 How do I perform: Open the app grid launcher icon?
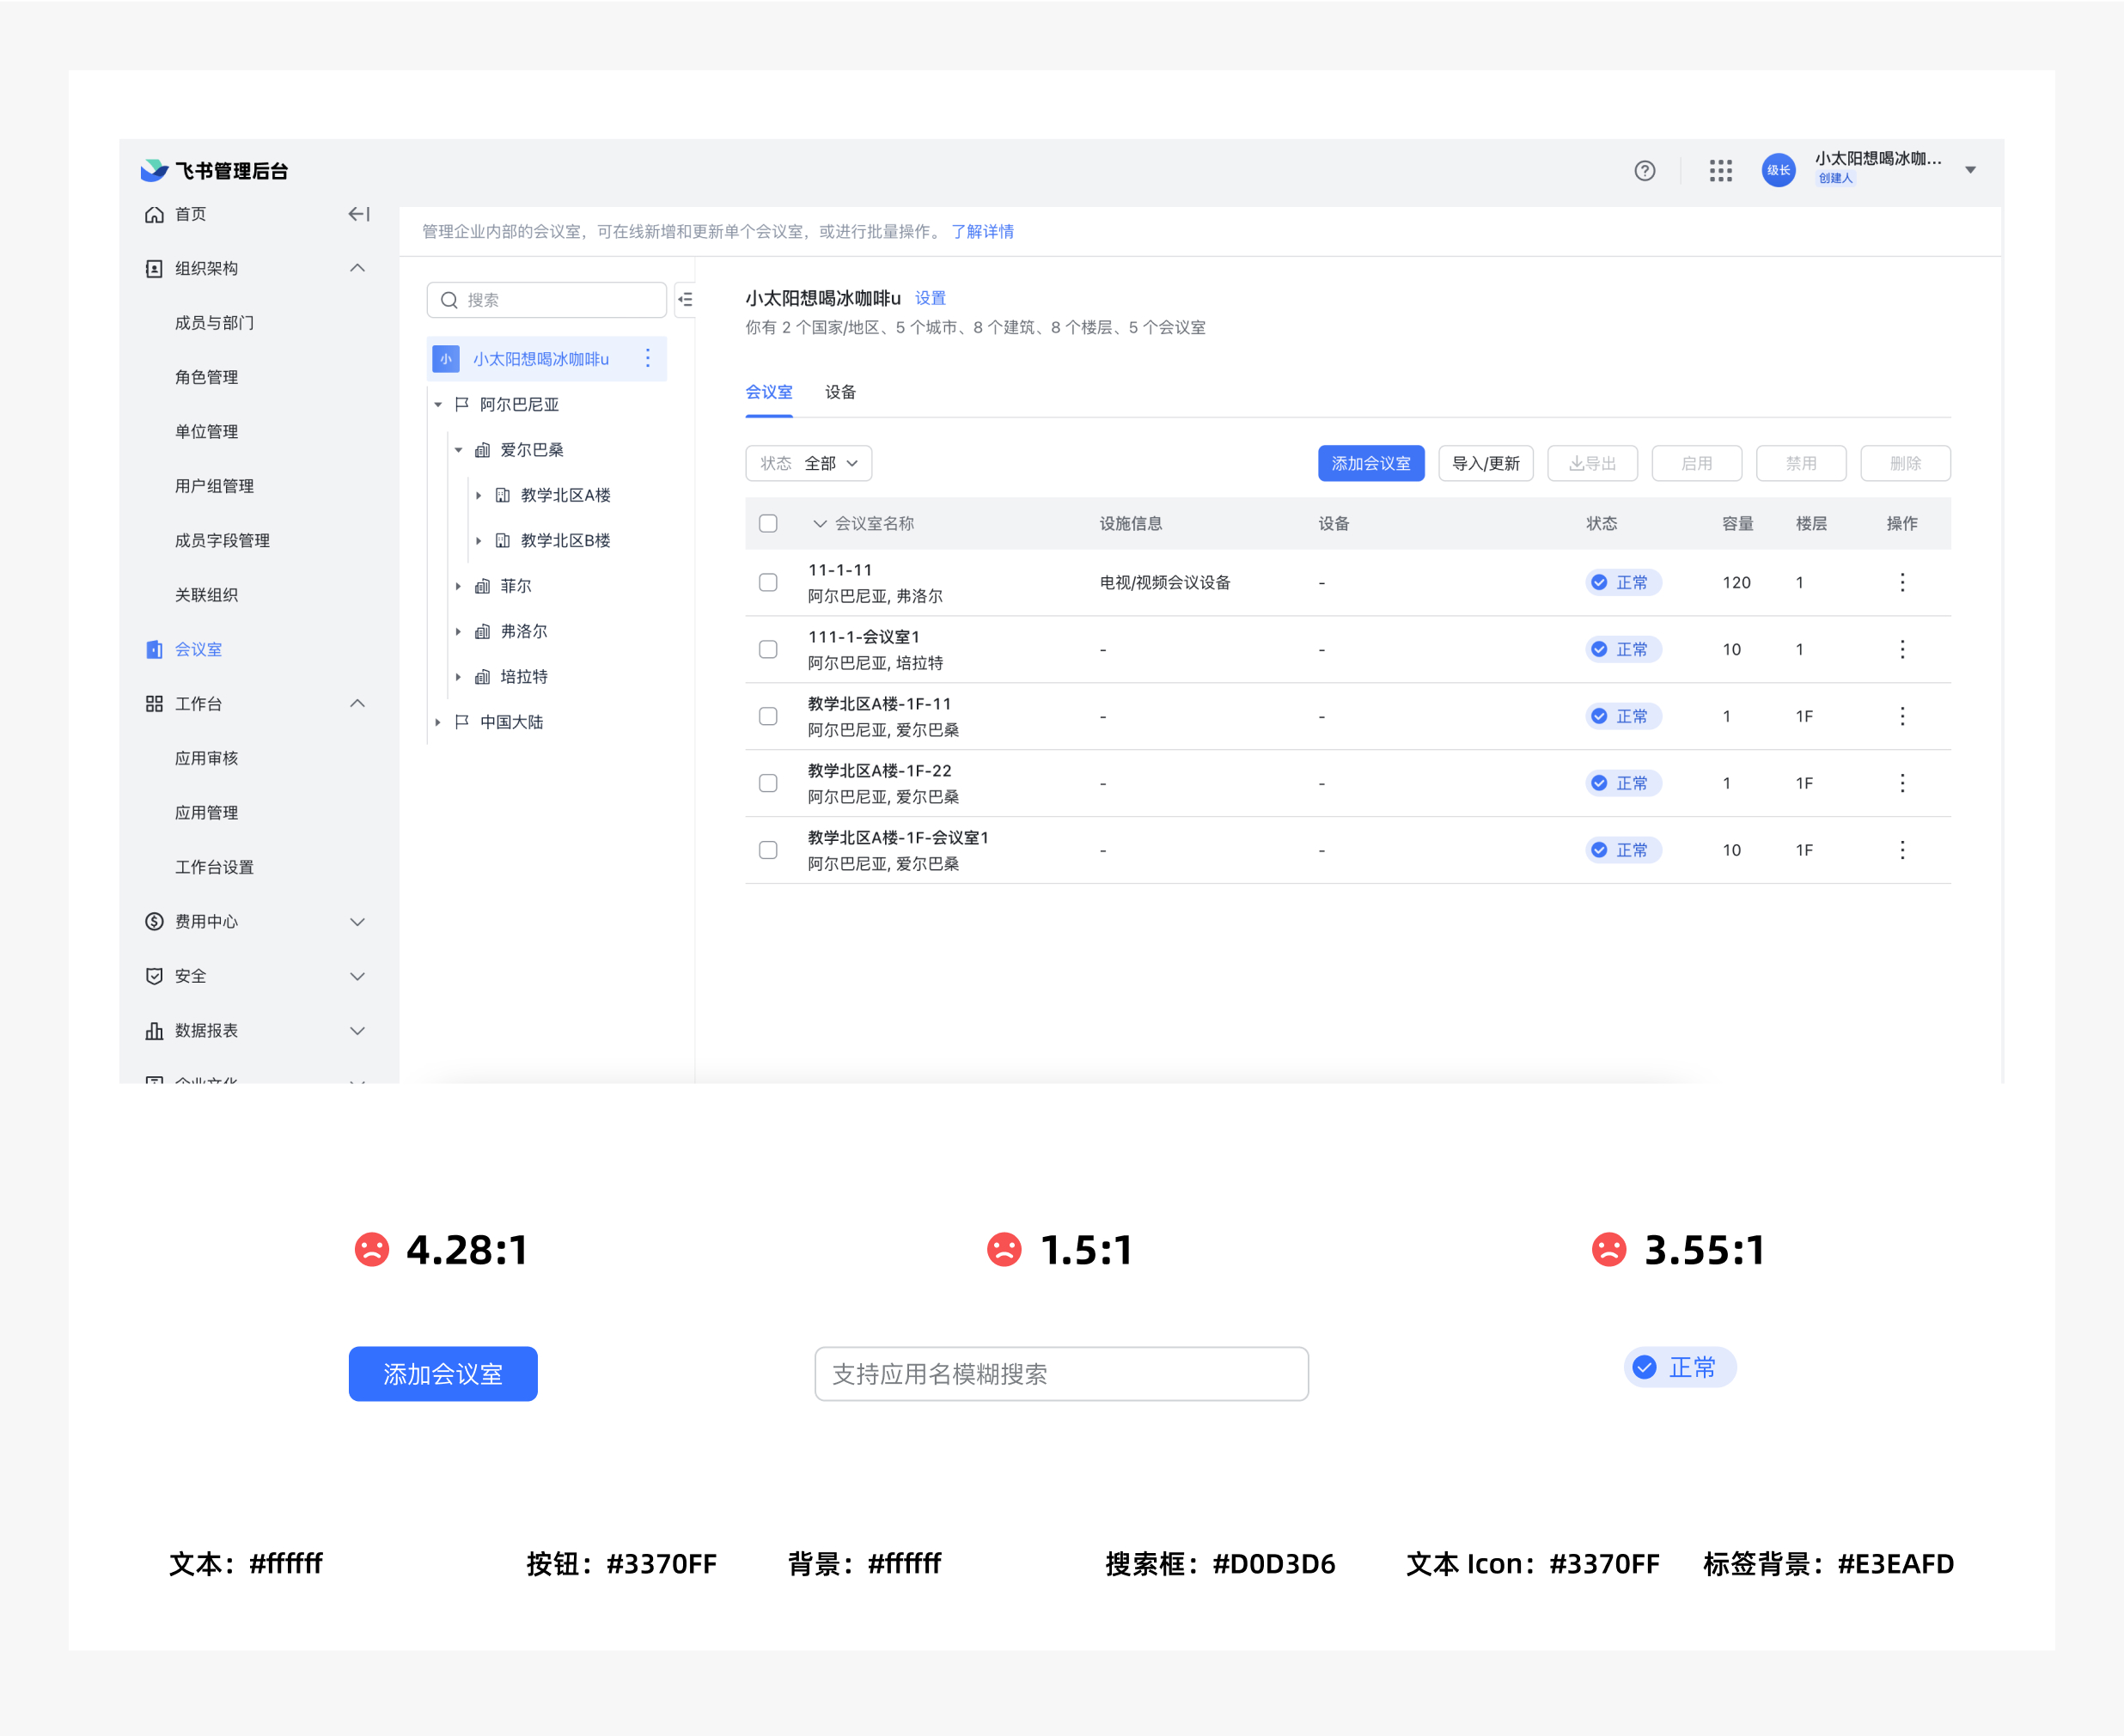point(1720,171)
